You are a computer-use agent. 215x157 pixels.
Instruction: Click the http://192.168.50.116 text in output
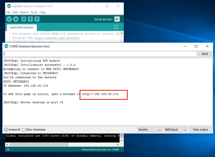click(x=100, y=94)
